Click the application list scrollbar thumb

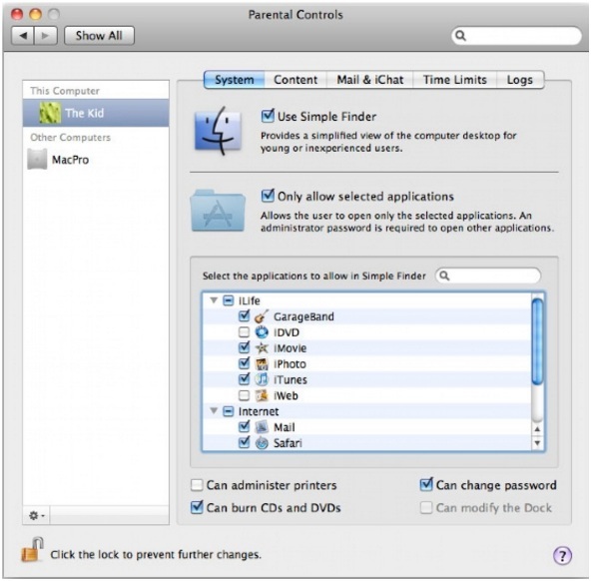(537, 341)
